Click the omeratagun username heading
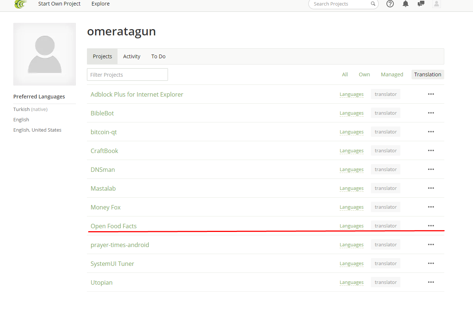 122,31
